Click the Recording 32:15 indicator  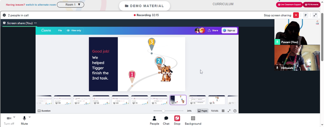click(146, 15)
